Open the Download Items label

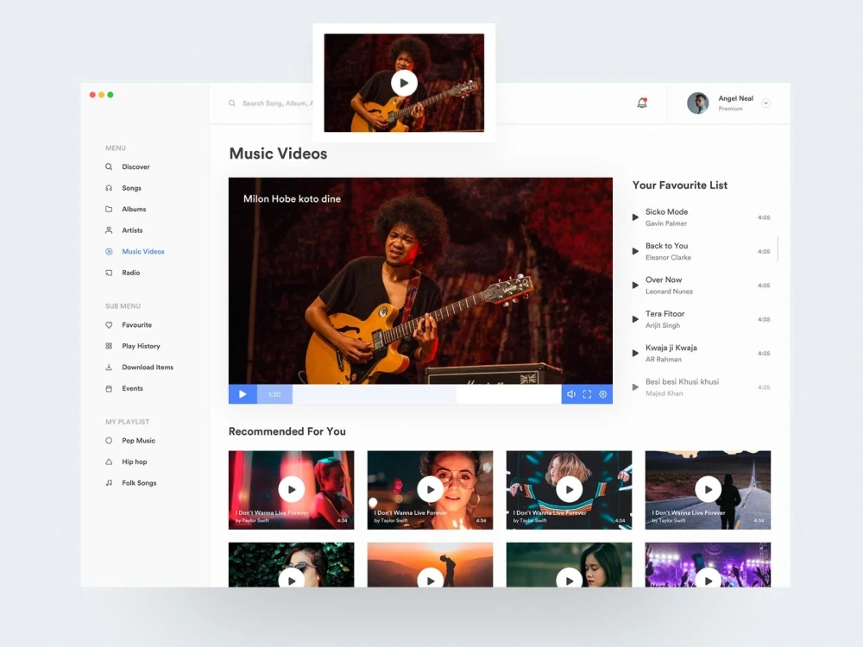pos(148,367)
